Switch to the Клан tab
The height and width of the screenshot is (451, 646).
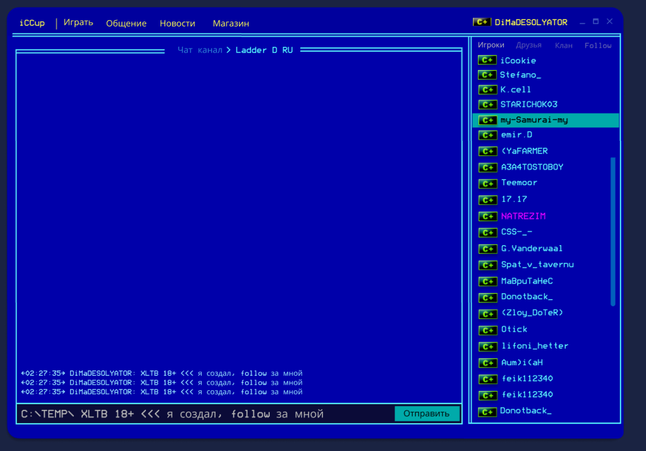(564, 45)
